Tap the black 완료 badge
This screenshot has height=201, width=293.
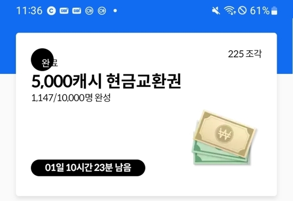coord(43,60)
